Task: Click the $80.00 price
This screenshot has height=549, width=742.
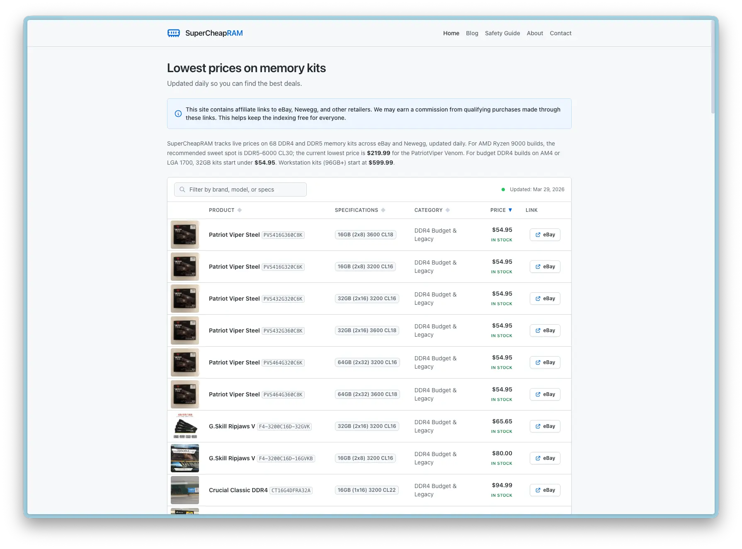Action: click(x=502, y=453)
